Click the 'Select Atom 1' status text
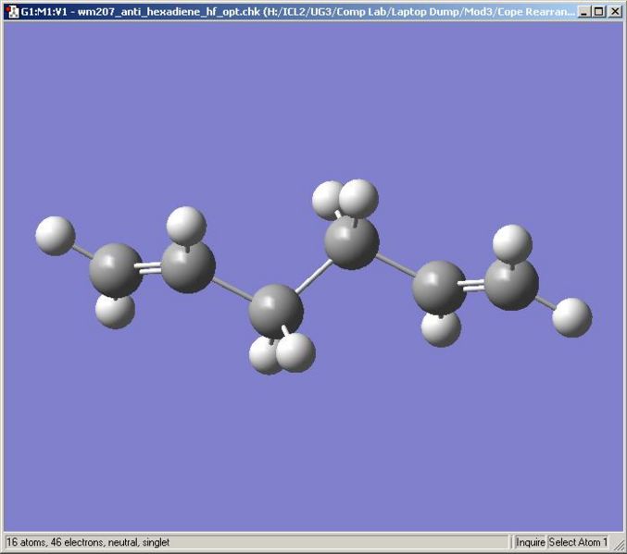Viewport: 627px width, 554px height. coord(578,542)
